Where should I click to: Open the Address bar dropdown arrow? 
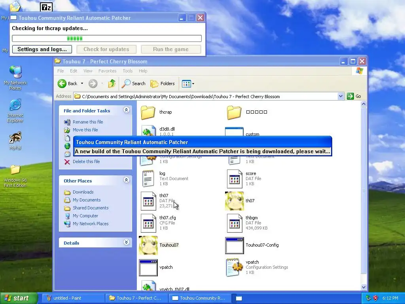(x=341, y=97)
